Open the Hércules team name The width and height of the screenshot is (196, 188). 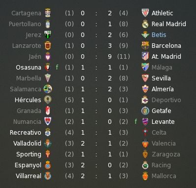(28, 100)
